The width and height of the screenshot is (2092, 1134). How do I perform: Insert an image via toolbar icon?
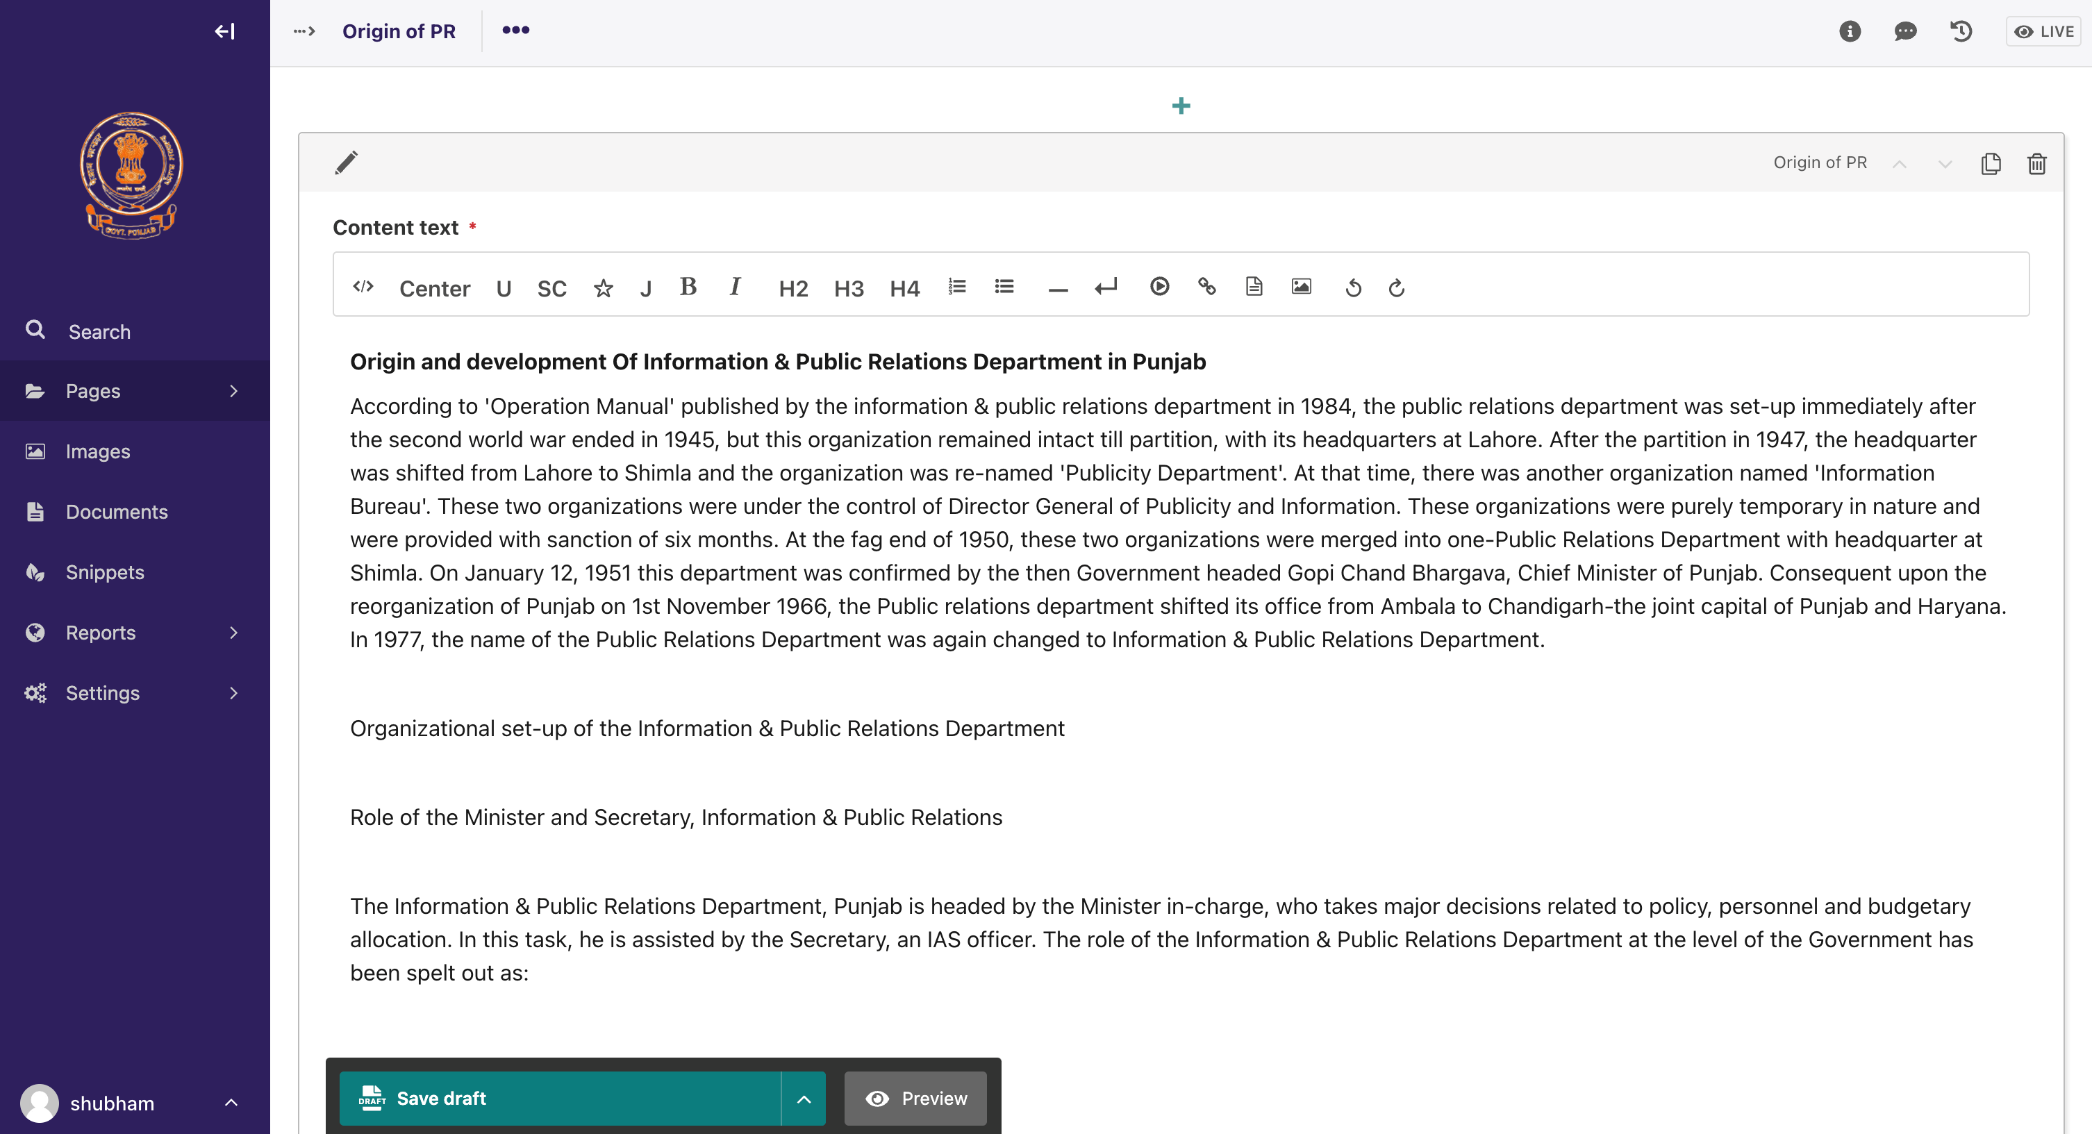1301,287
